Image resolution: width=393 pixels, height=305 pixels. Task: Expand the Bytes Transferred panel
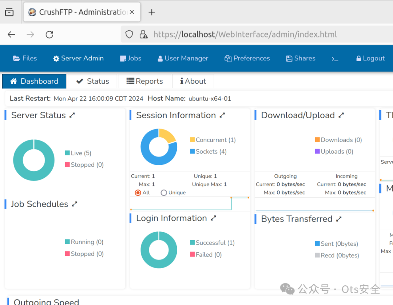pyautogui.click(x=339, y=219)
